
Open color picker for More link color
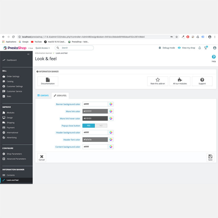coord(111,111)
